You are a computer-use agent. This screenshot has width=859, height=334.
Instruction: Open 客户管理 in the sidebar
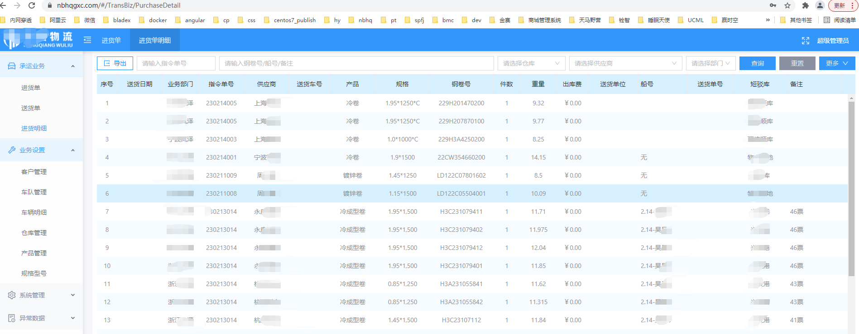34,172
